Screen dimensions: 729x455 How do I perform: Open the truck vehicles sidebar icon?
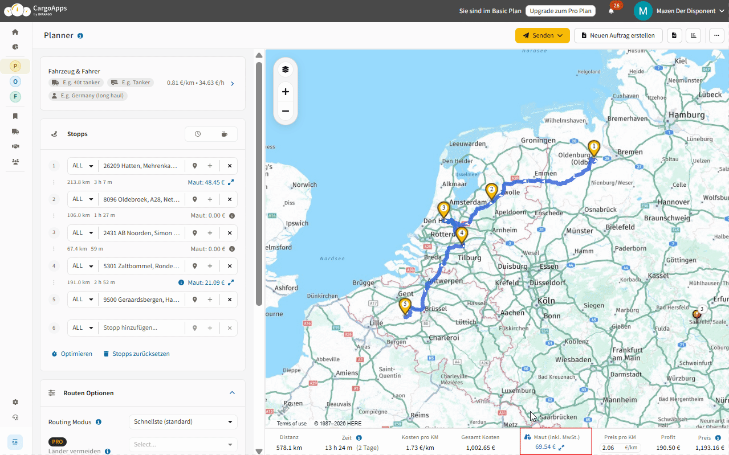pos(15,131)
